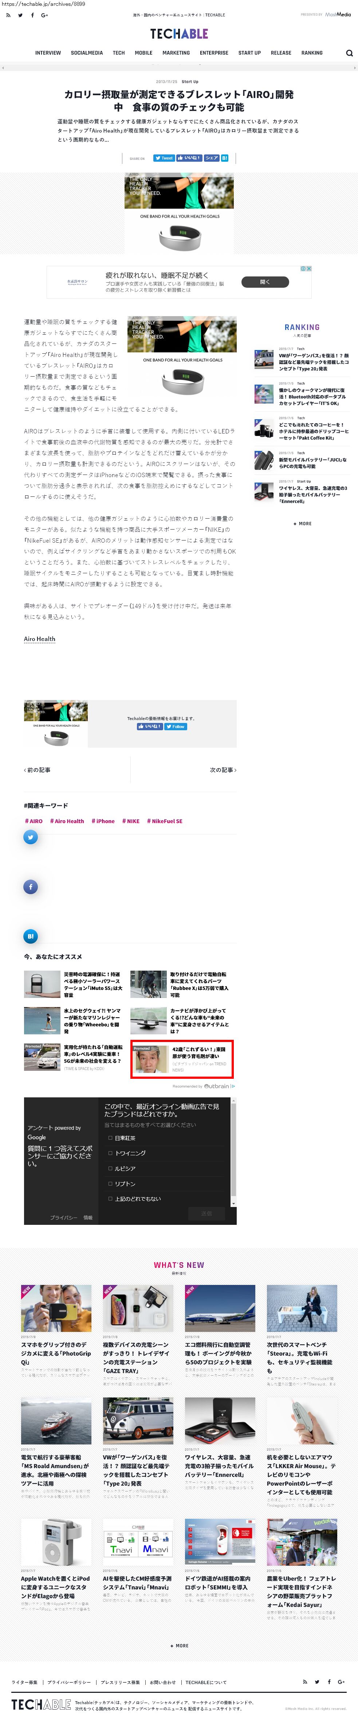The height and width of the screenshot is (1730, 358).
Task: Open the TECH menu item
Action: 119,52
